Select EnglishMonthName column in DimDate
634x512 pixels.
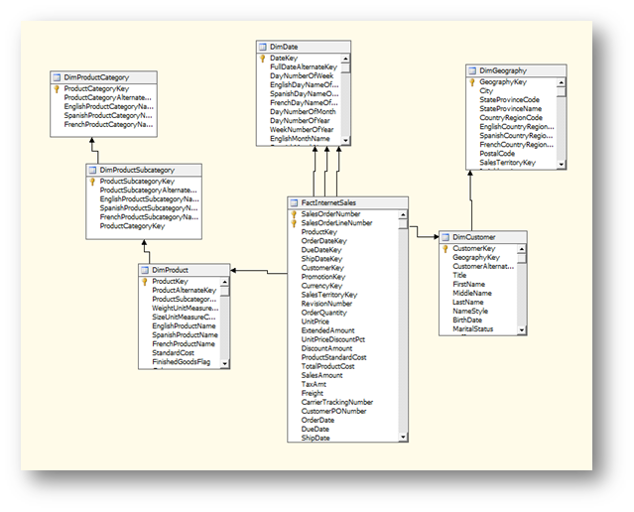(300, 139)
